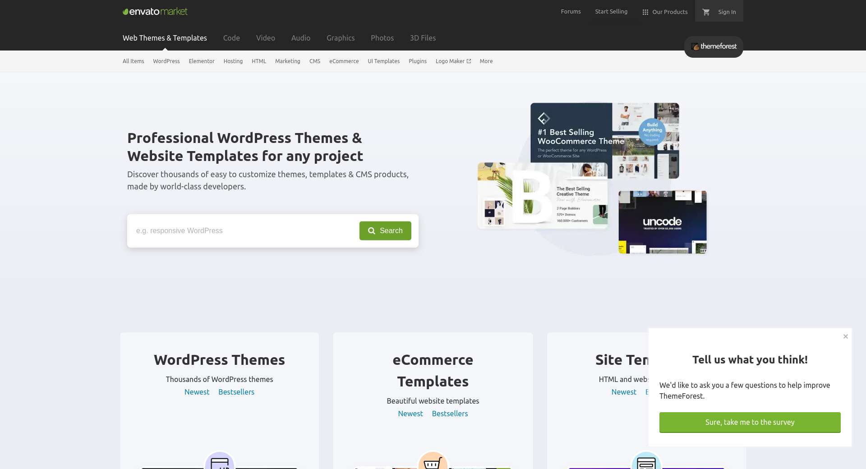
Task: Open the Forums link
Action: tap(571, 12)
